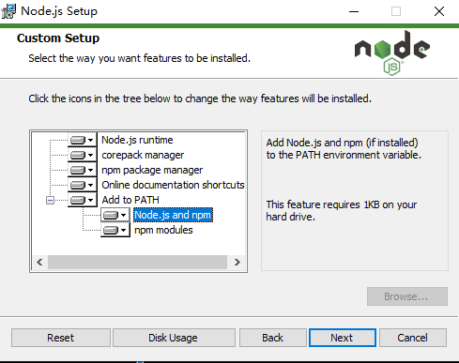Select npm package manager label
Viewport: 459px width, 363px height.
(152, 170)
